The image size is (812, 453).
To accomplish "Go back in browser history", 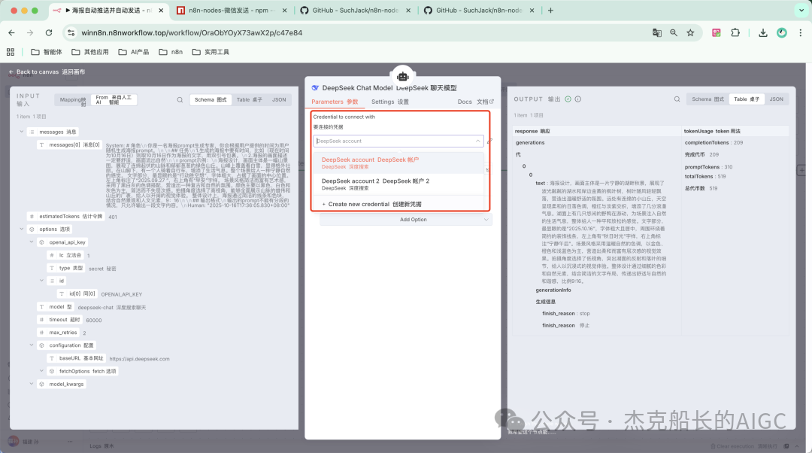I will (x=11, y=32).
